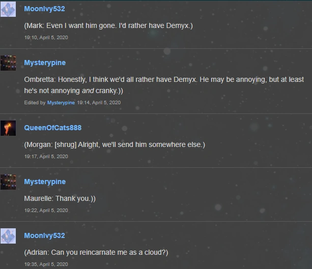Viewport: 312px width, 269px height.
Task: Open timestamp 19:35, April 5, 2020
Action: tap(46, 264)
